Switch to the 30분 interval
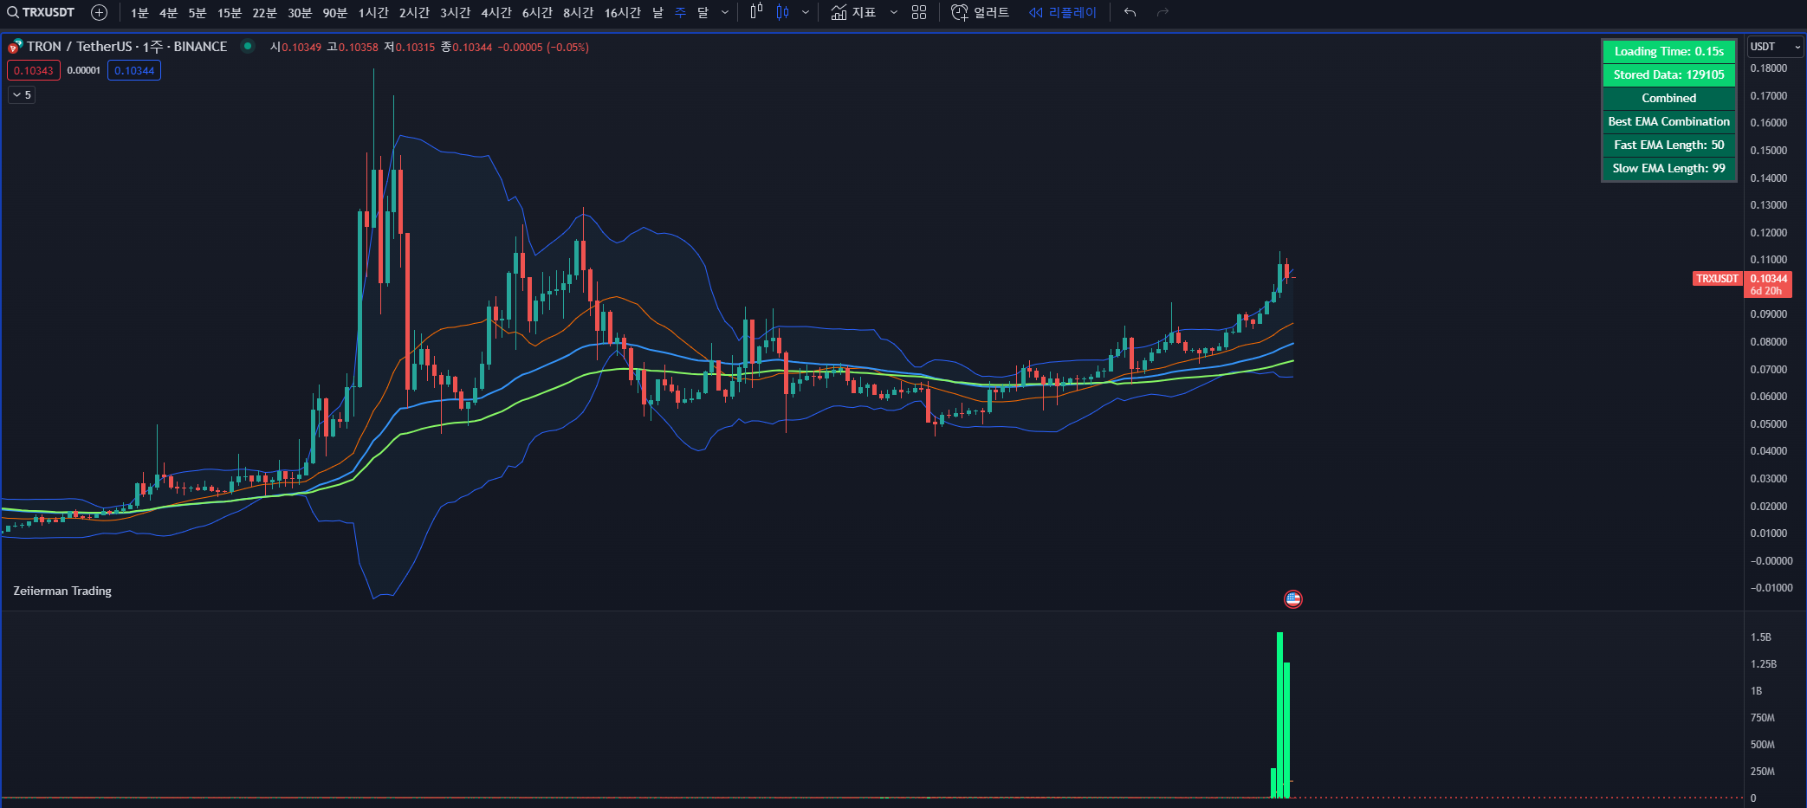The height and width of the screenshot is (808, 1807). click(x=300, y=12)
